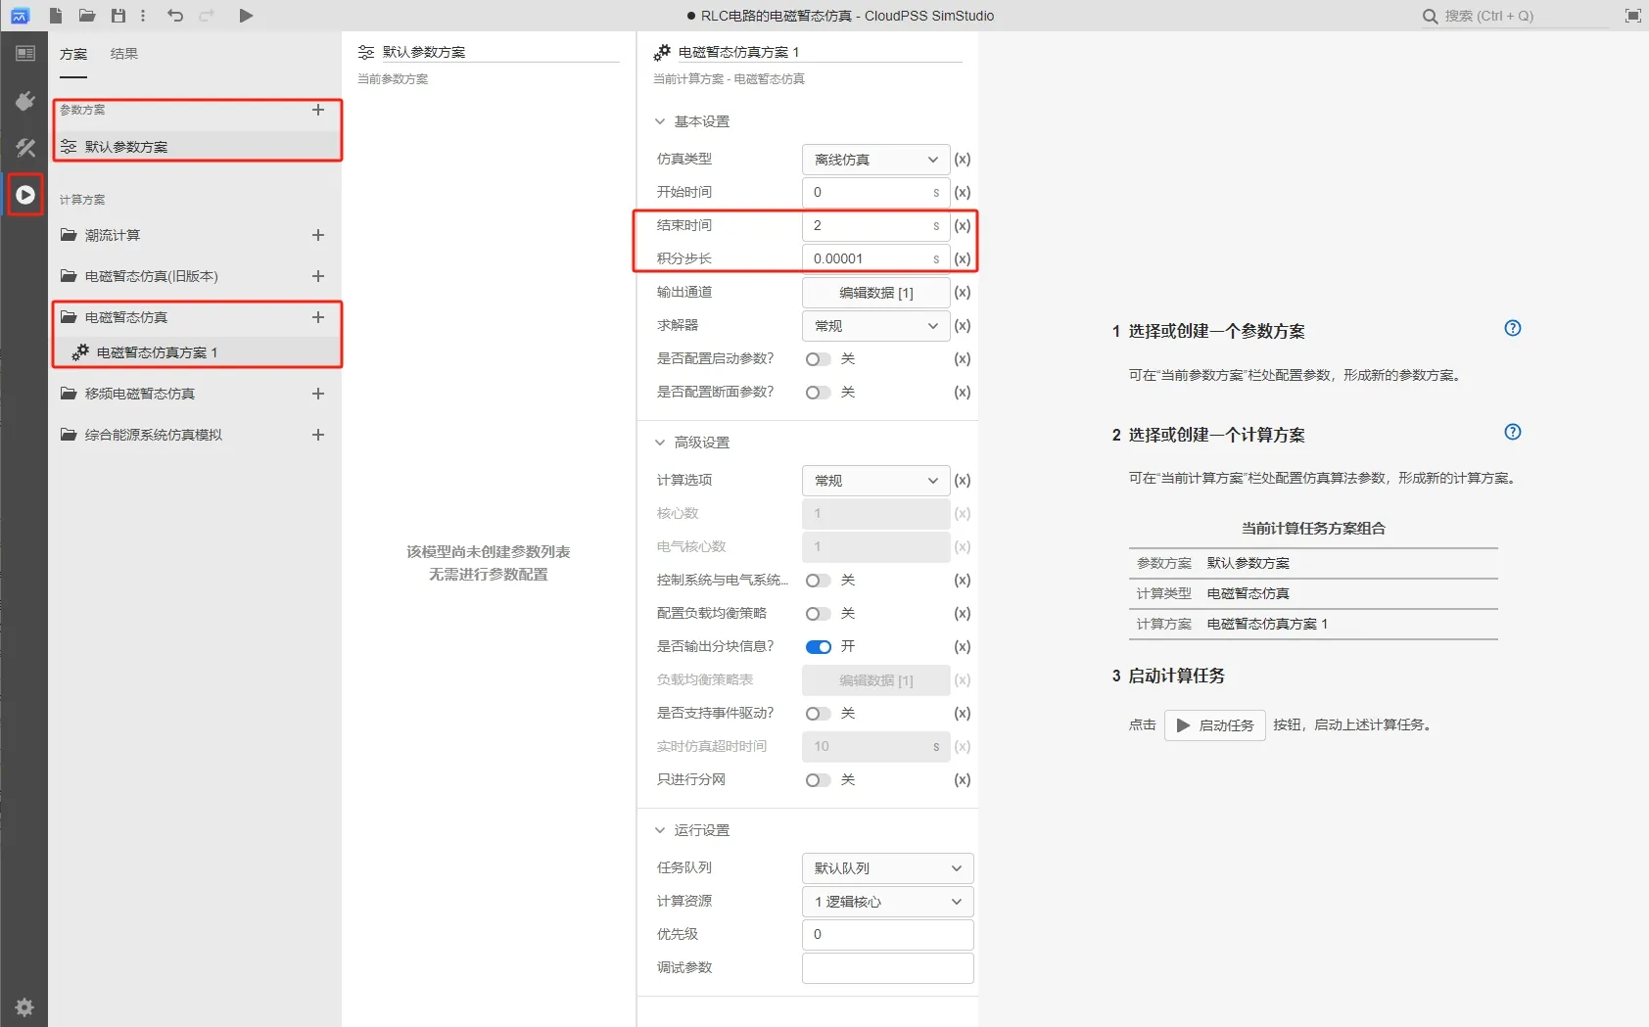Add 移频电磁暂态仿真 scheme with plus
Screen dimensions: 1649x1027
click(318, 394)
